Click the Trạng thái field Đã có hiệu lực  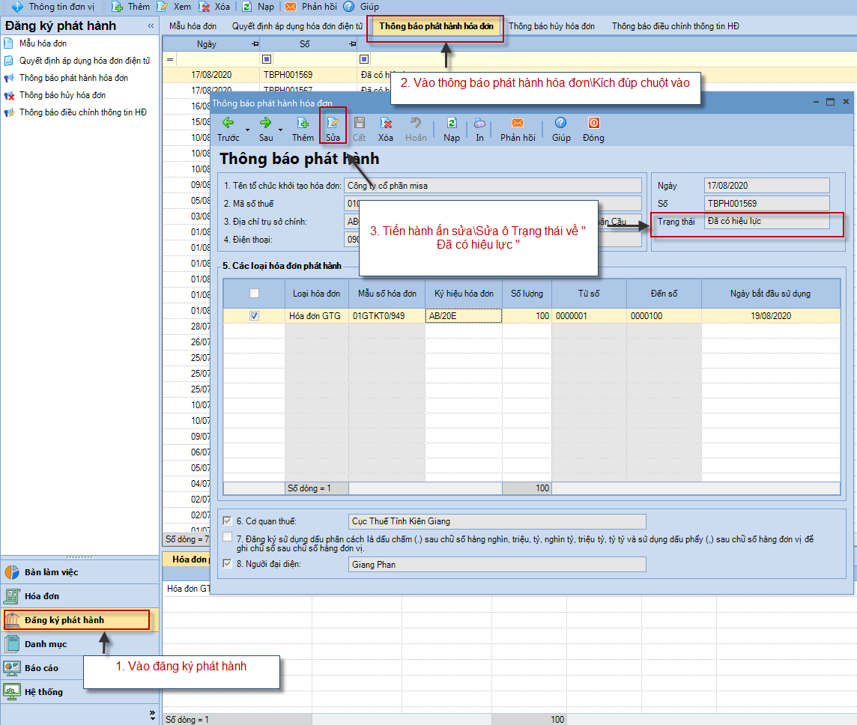click(x=767, y=221)
